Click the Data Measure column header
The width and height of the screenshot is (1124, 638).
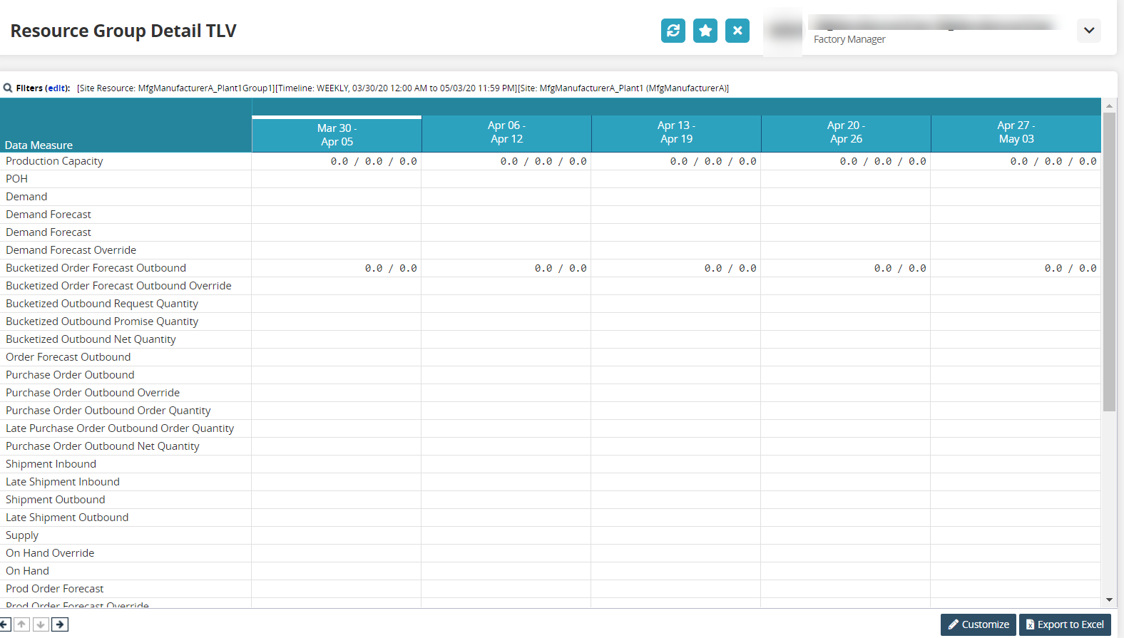point(39,145)
